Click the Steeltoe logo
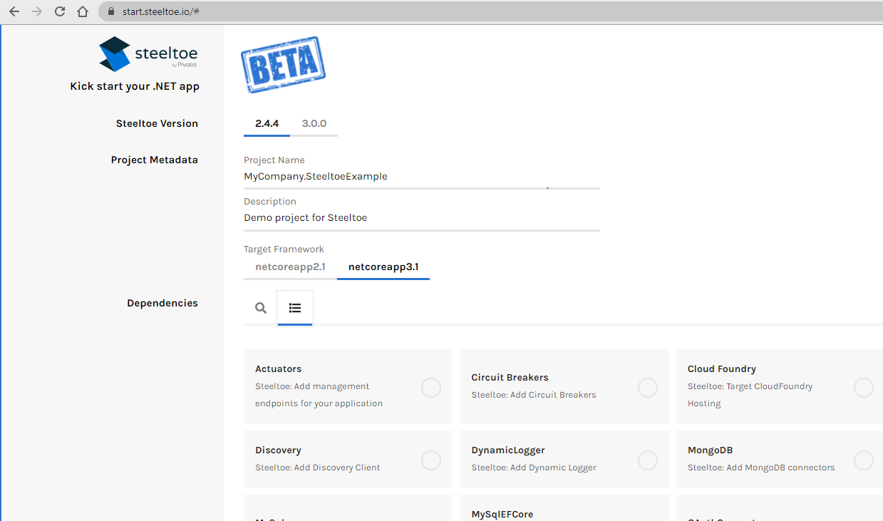The height and width of the screenshot is (521, 883). [x=148, y=54]
